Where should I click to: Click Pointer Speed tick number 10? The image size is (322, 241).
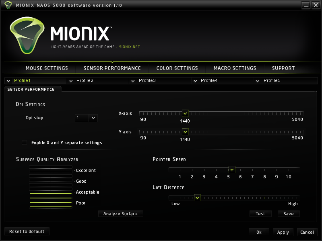(289, 177)
